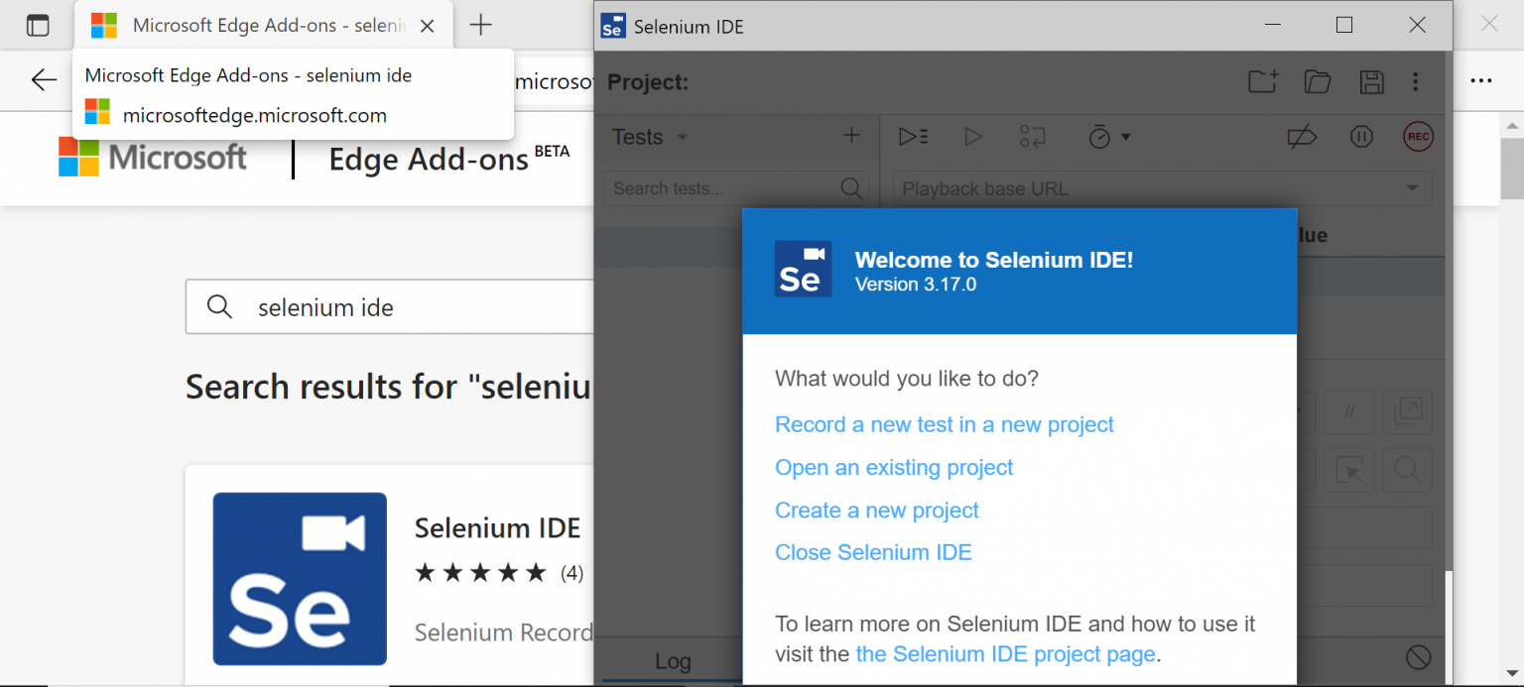Image resolution: width=1524 pixels, height=687 pixels.
Task: Open the Selenium IDE overflow menu
Action: pos(1416,82)
